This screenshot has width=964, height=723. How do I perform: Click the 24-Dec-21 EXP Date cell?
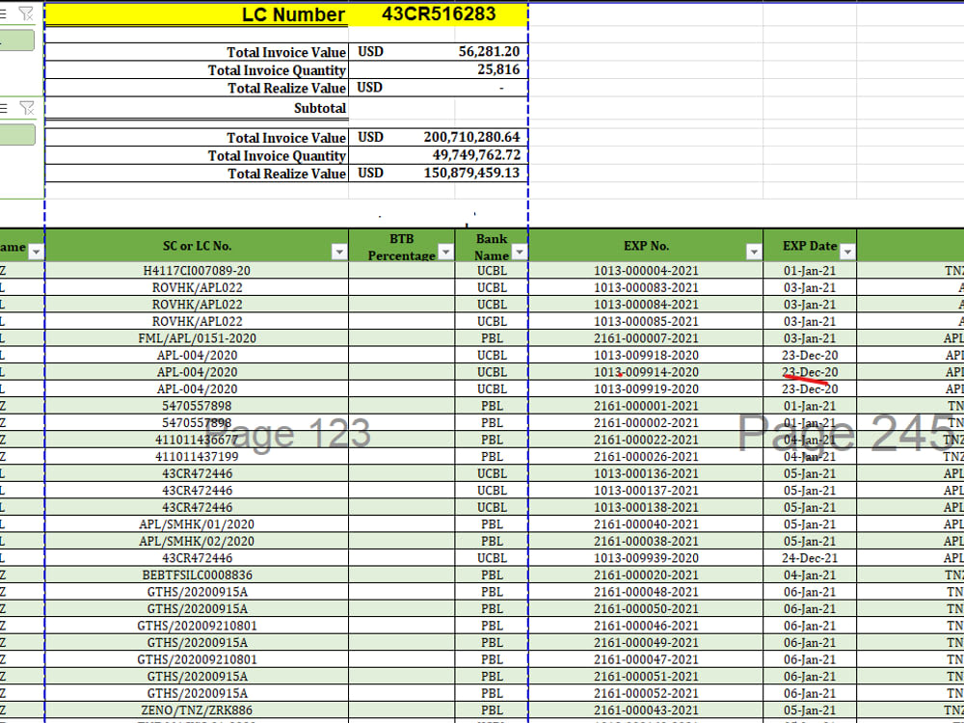[x=810, y=557]
